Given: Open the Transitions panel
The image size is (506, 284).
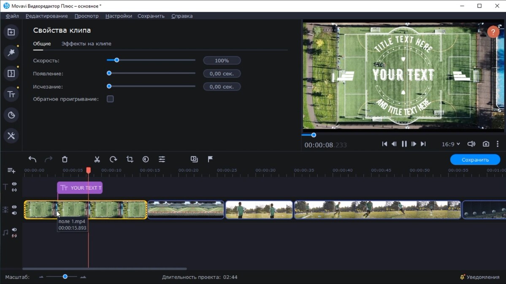Looking at the screenshot, I should click(11, 73).
